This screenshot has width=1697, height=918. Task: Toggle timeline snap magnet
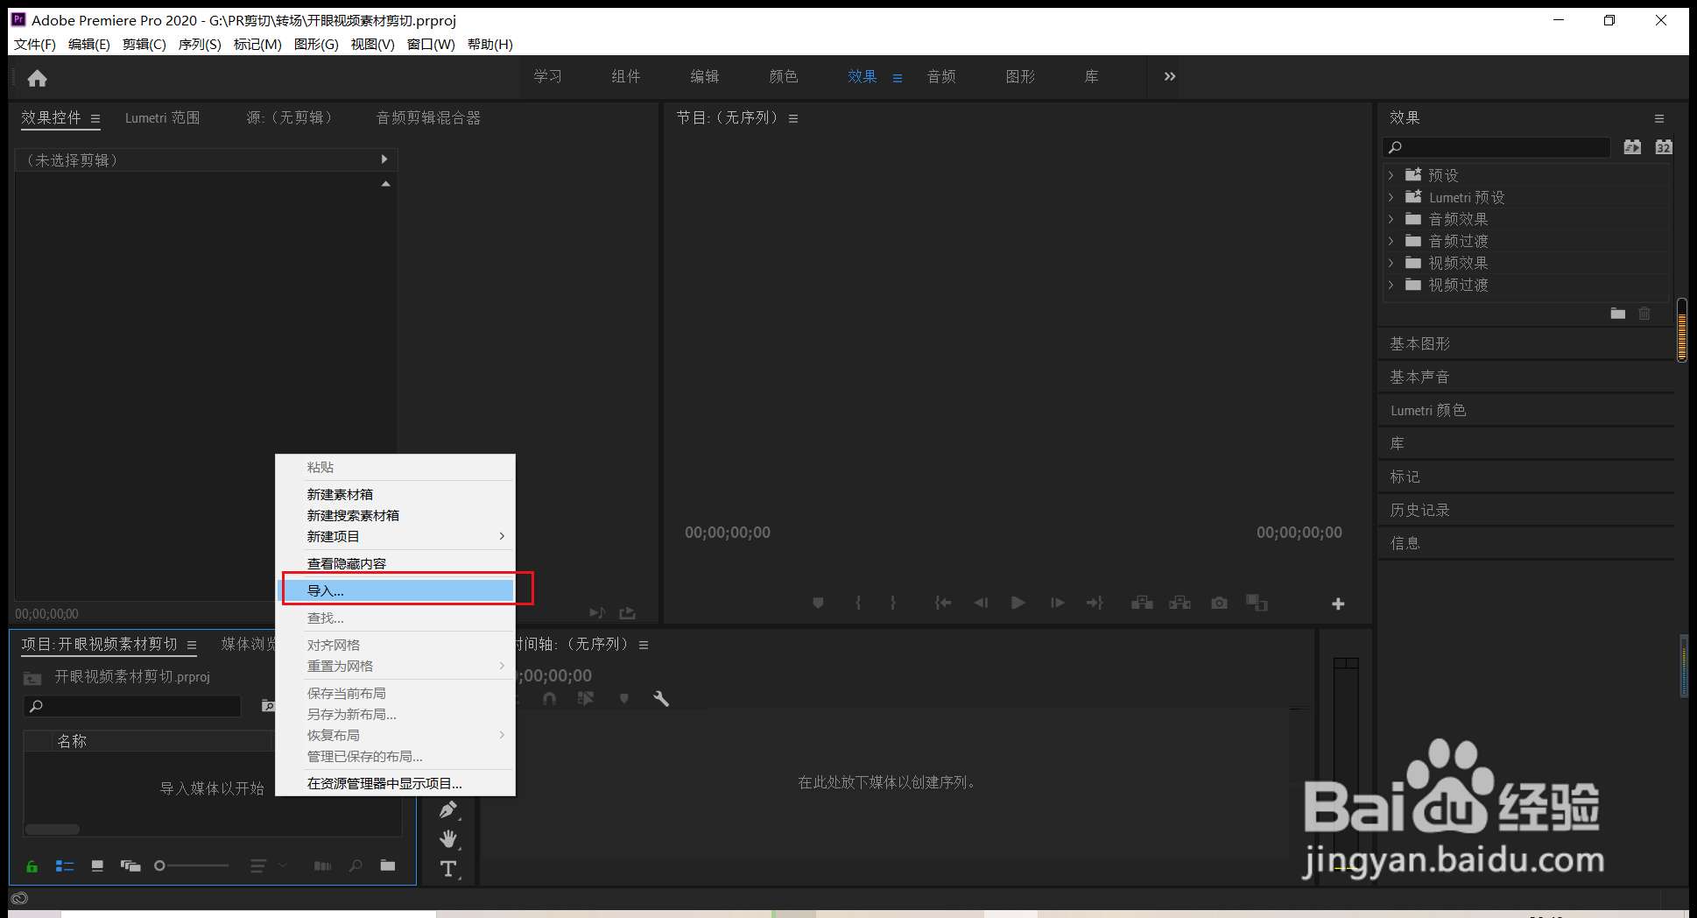point(549,698)
